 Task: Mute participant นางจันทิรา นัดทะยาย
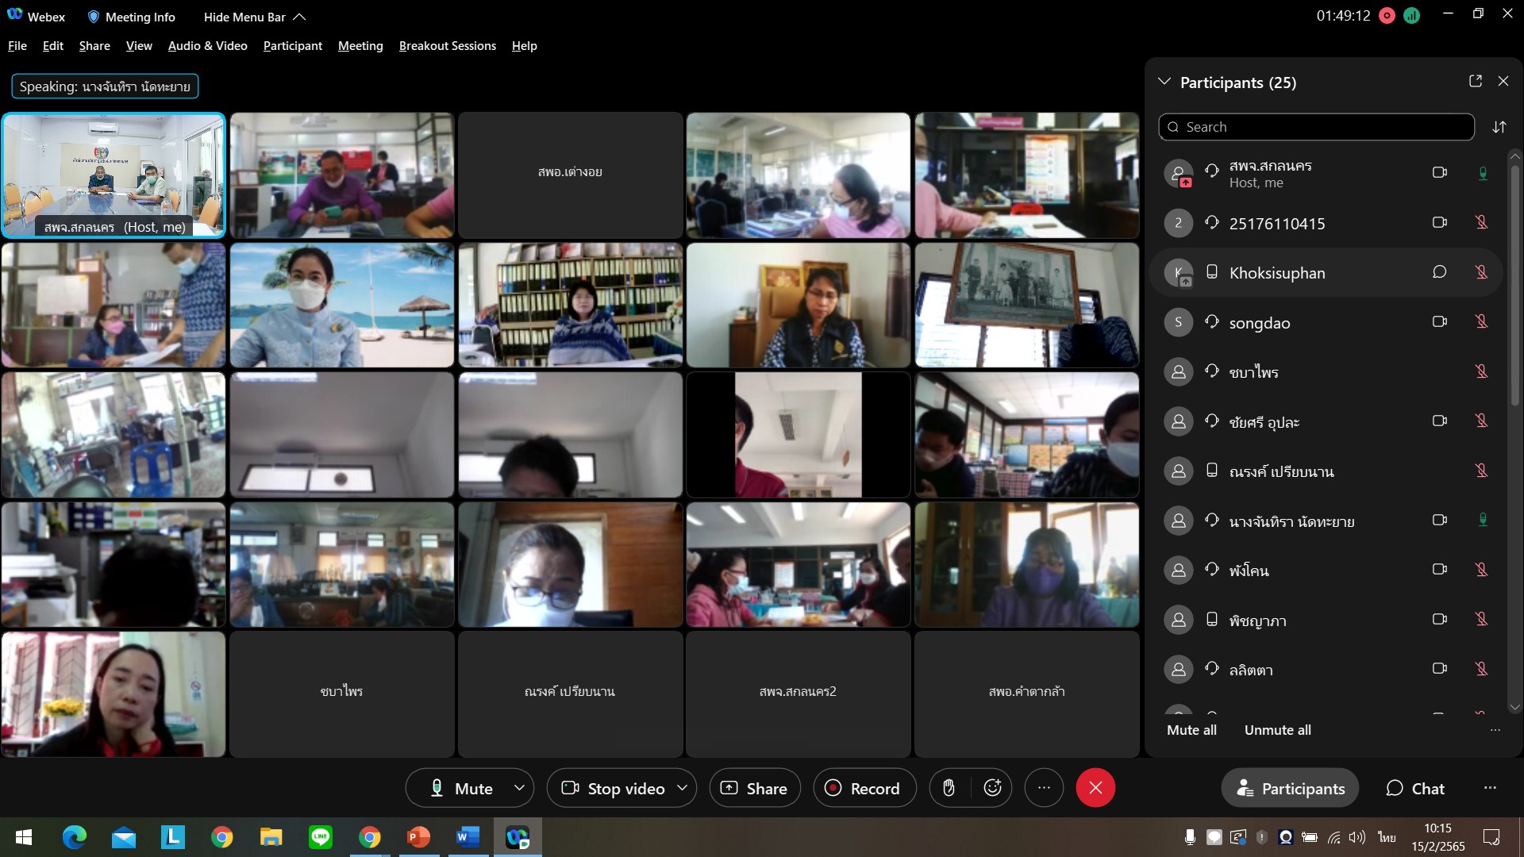1482,520
